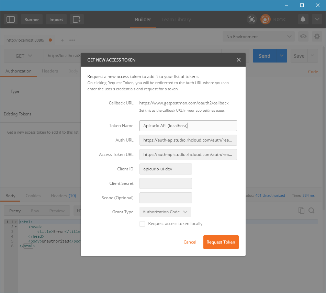Open the response Cookies tab
Screen dimensions: 326x293
(33, 196)
